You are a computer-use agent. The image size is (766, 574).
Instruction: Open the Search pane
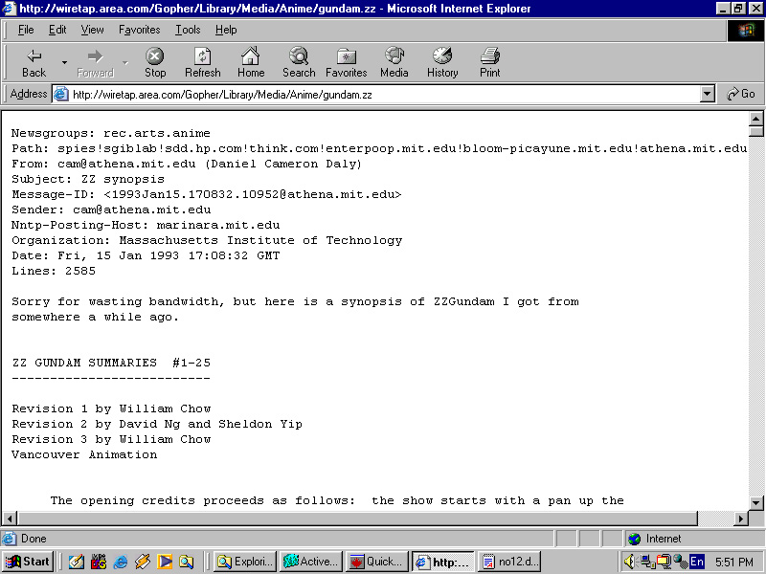click(299, 63)
